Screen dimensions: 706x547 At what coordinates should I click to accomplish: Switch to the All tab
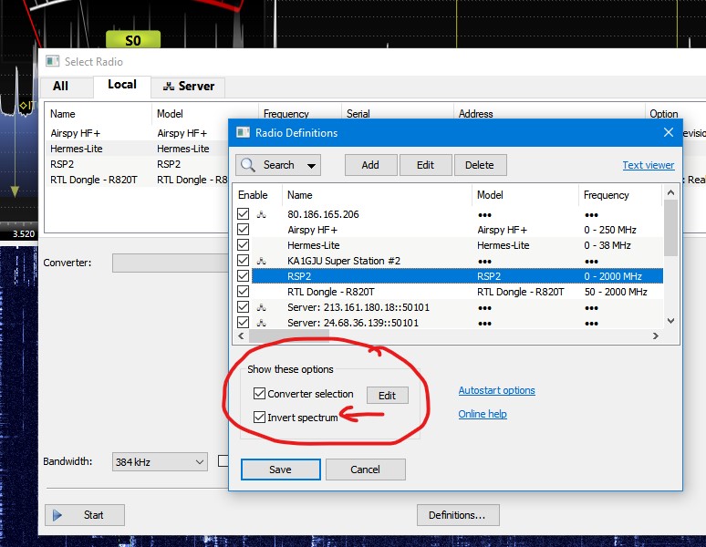tap(60, 87)
